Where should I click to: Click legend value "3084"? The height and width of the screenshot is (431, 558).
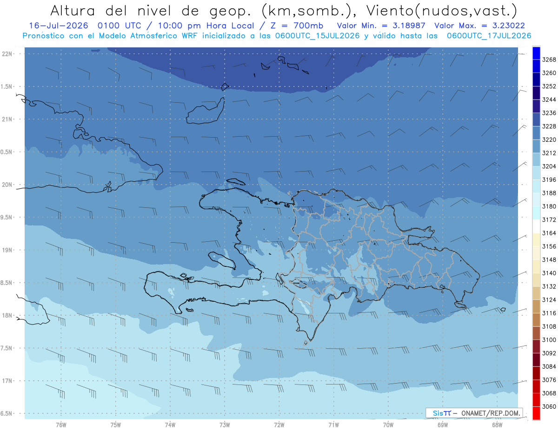(549, 367)
